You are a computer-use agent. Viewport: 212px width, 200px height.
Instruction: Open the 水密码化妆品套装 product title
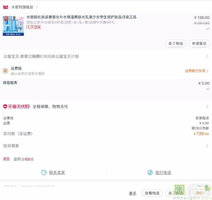click(x=81, y=17)
